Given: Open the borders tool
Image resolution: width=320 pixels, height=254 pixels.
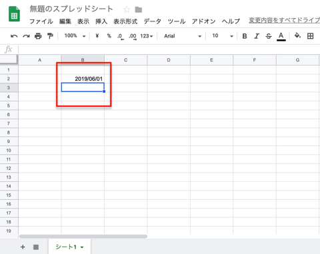Looking at the screenshot, I should [310, 36].
